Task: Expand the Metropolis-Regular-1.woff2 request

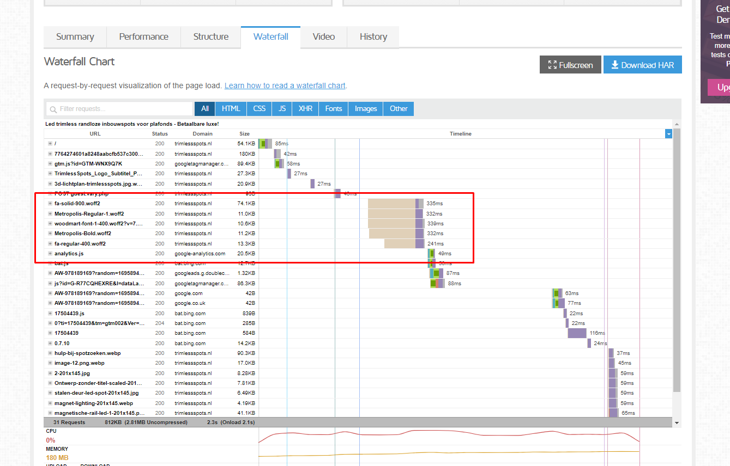Action: 50,214
